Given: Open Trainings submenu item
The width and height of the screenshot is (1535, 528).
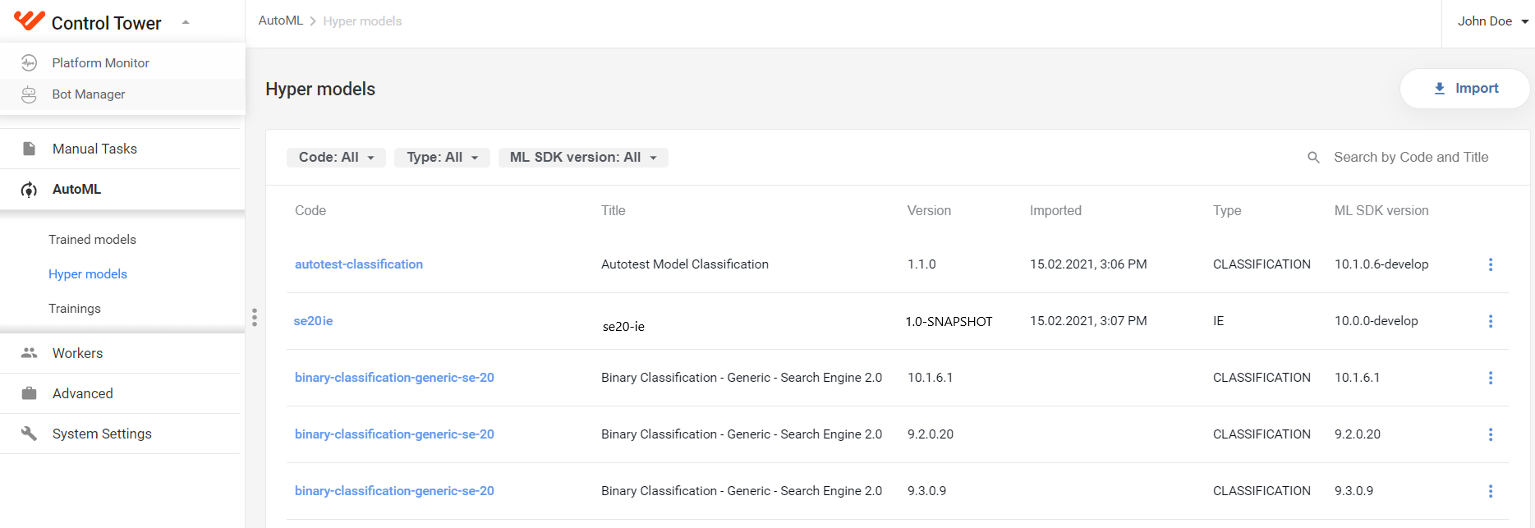Looking at the screenshot, I should tap(75, 309).
